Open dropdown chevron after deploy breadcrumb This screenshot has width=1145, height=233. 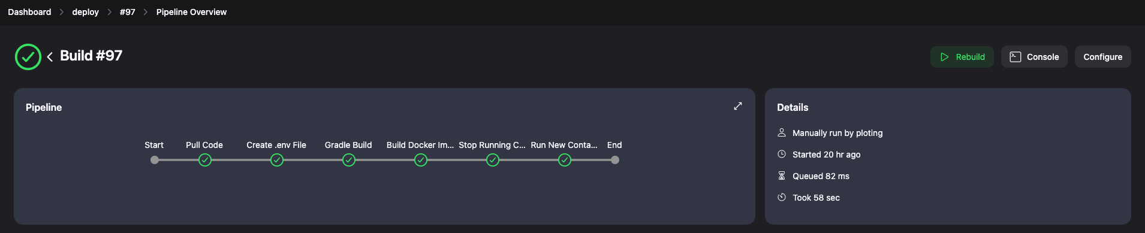point(109,12)
